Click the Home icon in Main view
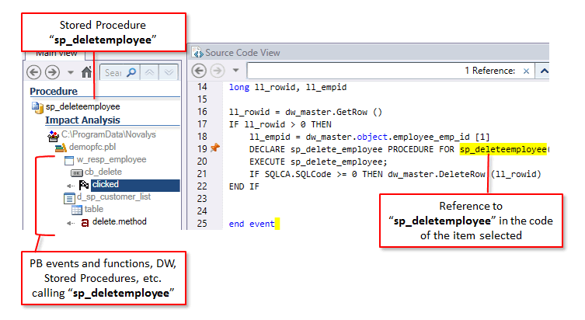Screen dimensions: 585x320 [88, 72]
